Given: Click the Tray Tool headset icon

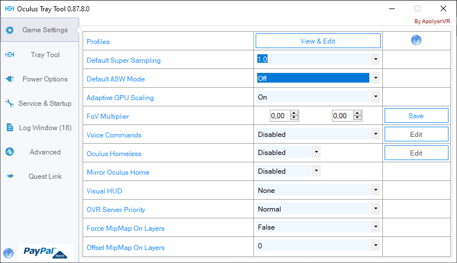Looking at the screenshot, I should click(x=10, y=54).
